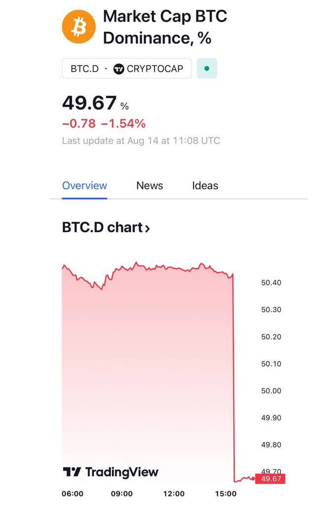Click the 06:00 time axis label
The height and width of the screenshot is (505, 336).
72,494
